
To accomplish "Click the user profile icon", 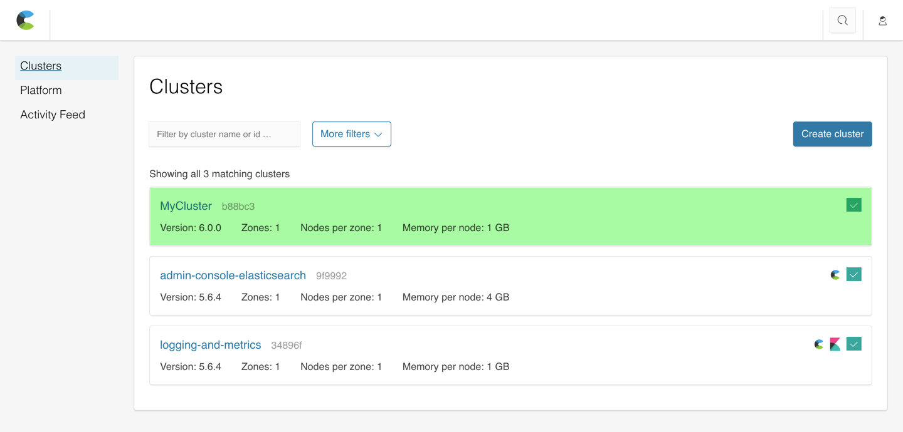I will click(882, 21).
